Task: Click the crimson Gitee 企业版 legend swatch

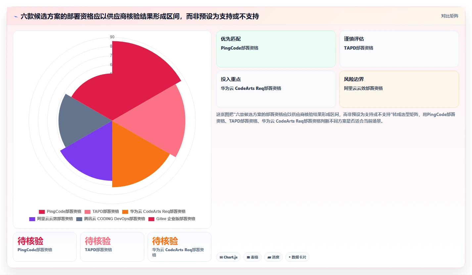Action: [x=151, y=219]
